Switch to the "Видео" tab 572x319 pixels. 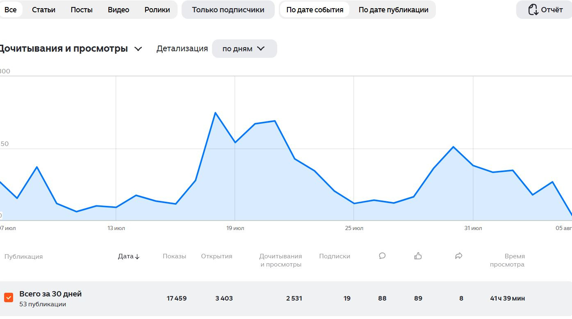coord(119,10)
